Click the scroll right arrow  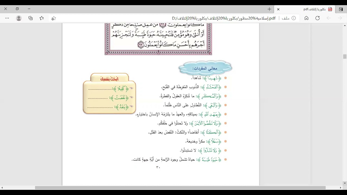click(x=340, y=188)
